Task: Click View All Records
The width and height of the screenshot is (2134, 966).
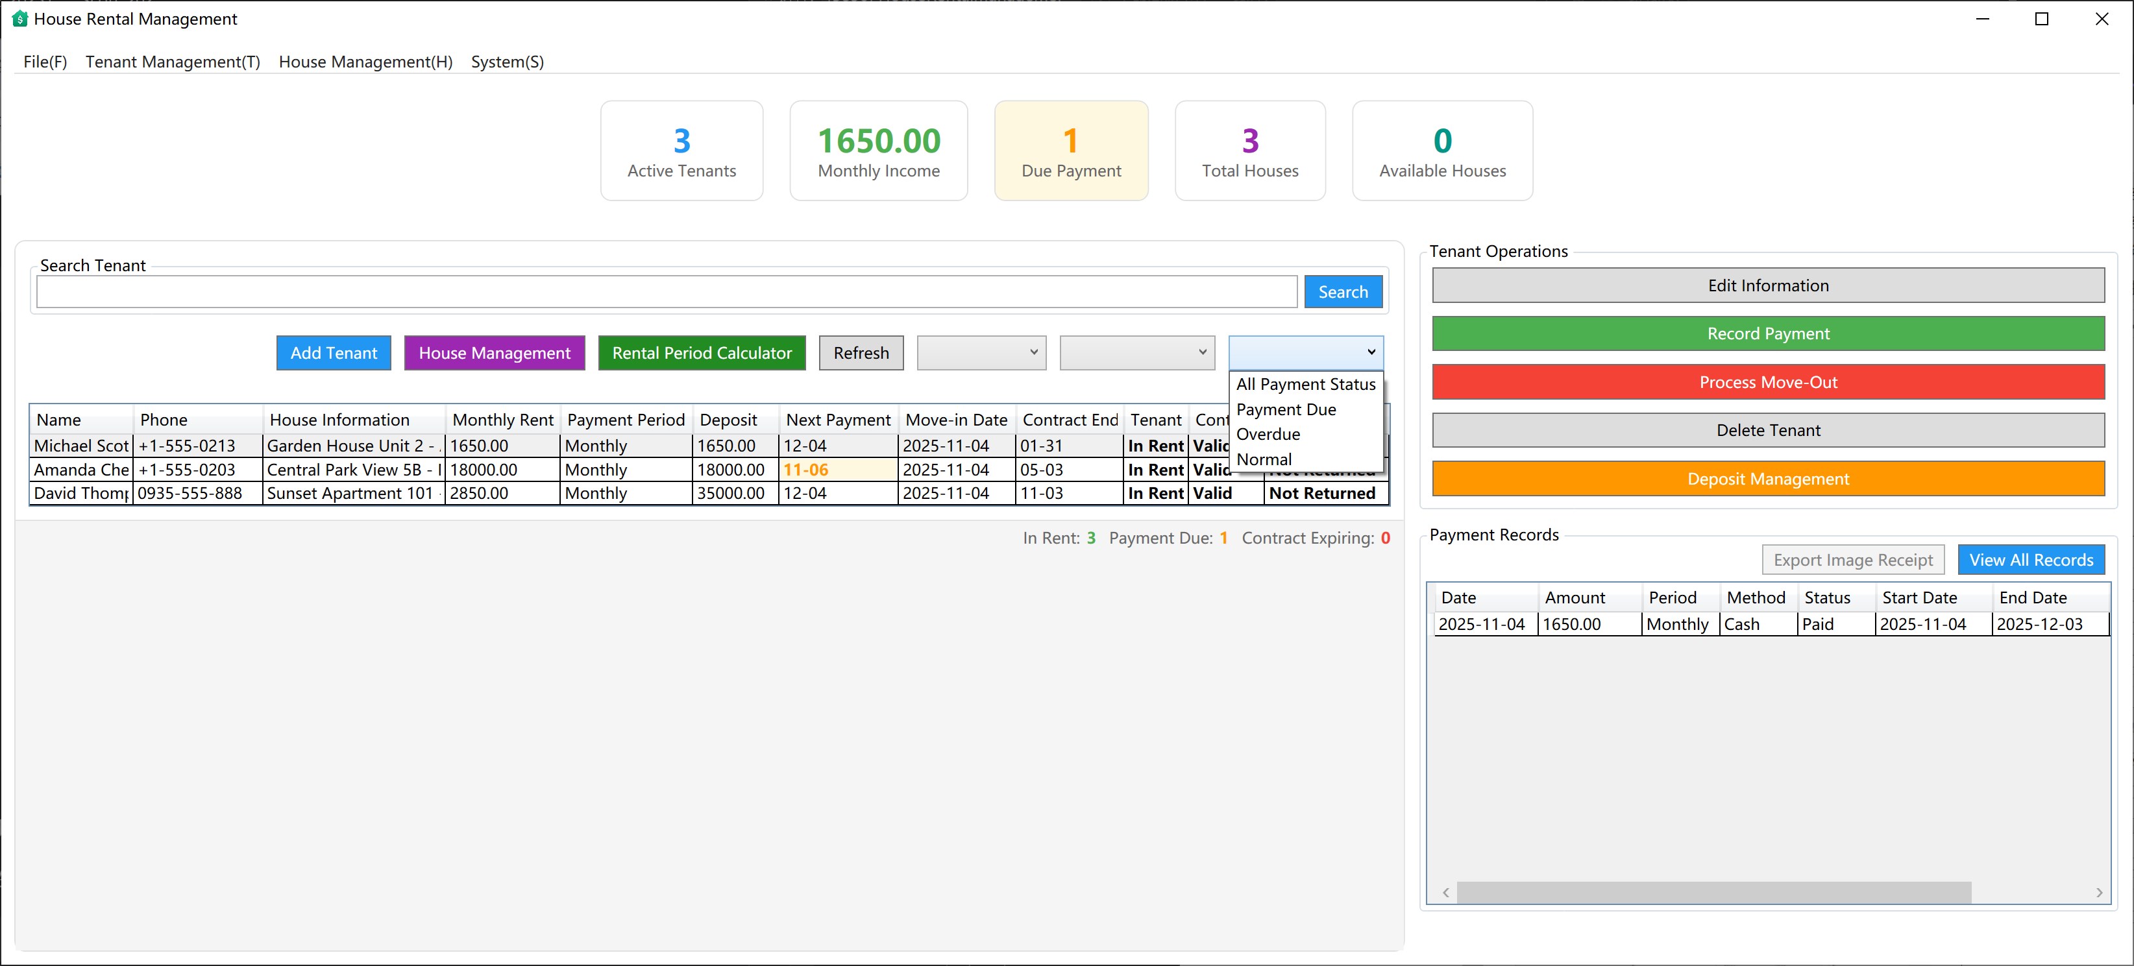Action: [2031, 560]
